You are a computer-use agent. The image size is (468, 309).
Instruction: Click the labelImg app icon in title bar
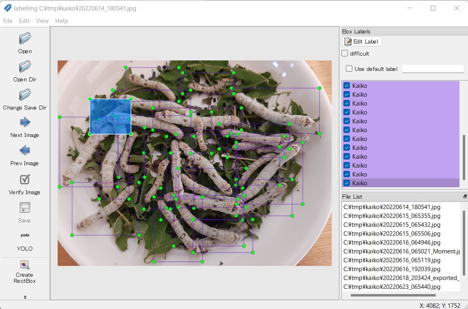coord(7,8)
